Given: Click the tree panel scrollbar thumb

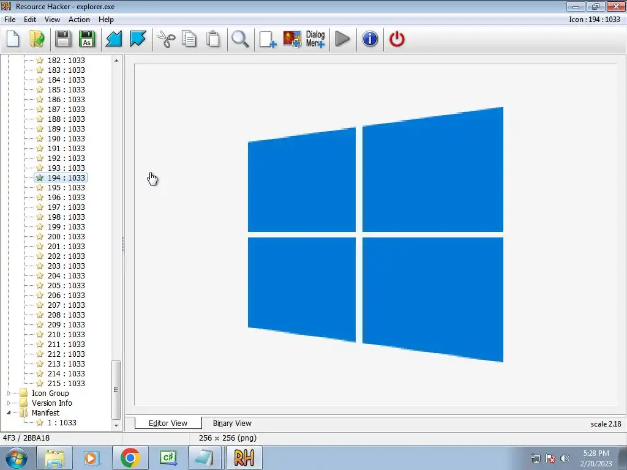Looking at the screenshot, I should pyautogui.click(x=116, y=390).
